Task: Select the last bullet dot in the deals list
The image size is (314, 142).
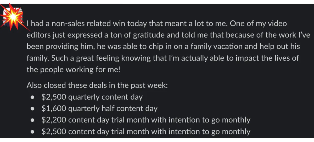Action: point(33,132)
